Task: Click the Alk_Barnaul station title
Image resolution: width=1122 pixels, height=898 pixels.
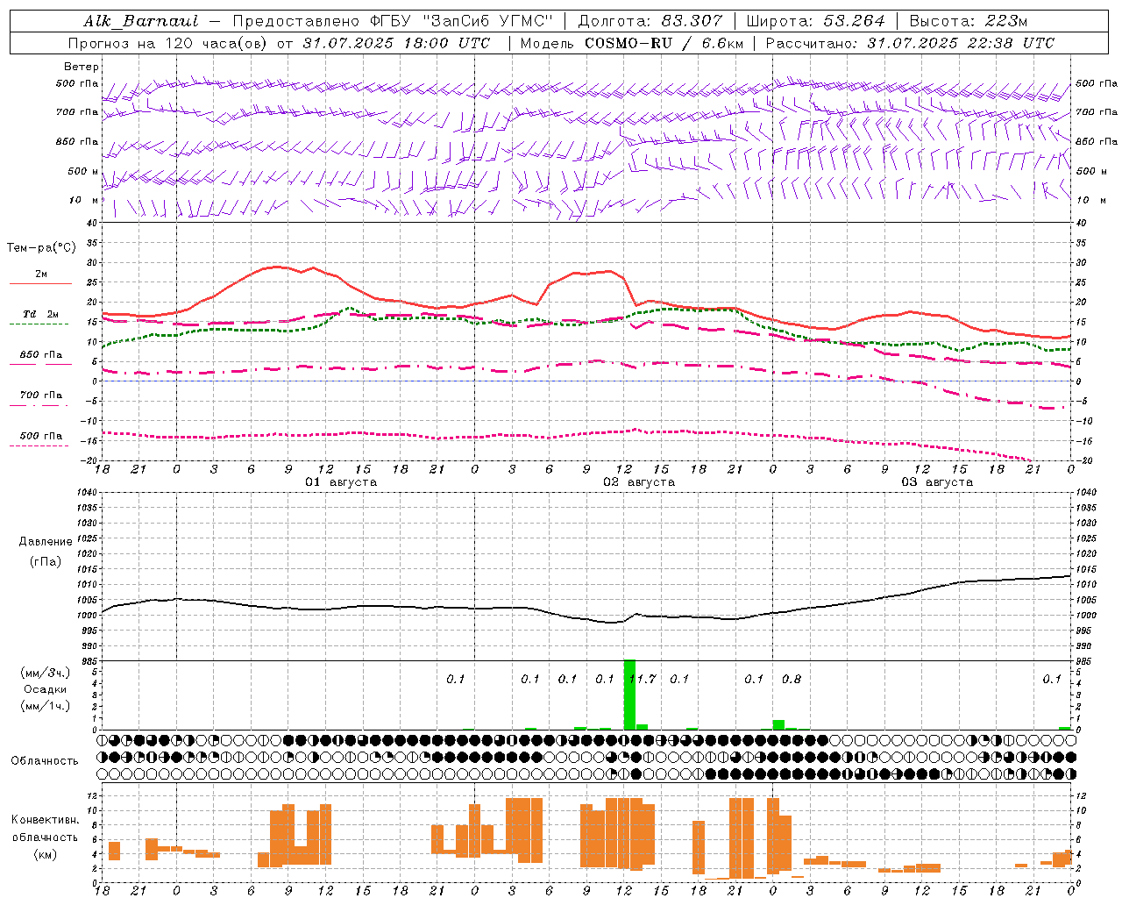Action: coord(141,21)
